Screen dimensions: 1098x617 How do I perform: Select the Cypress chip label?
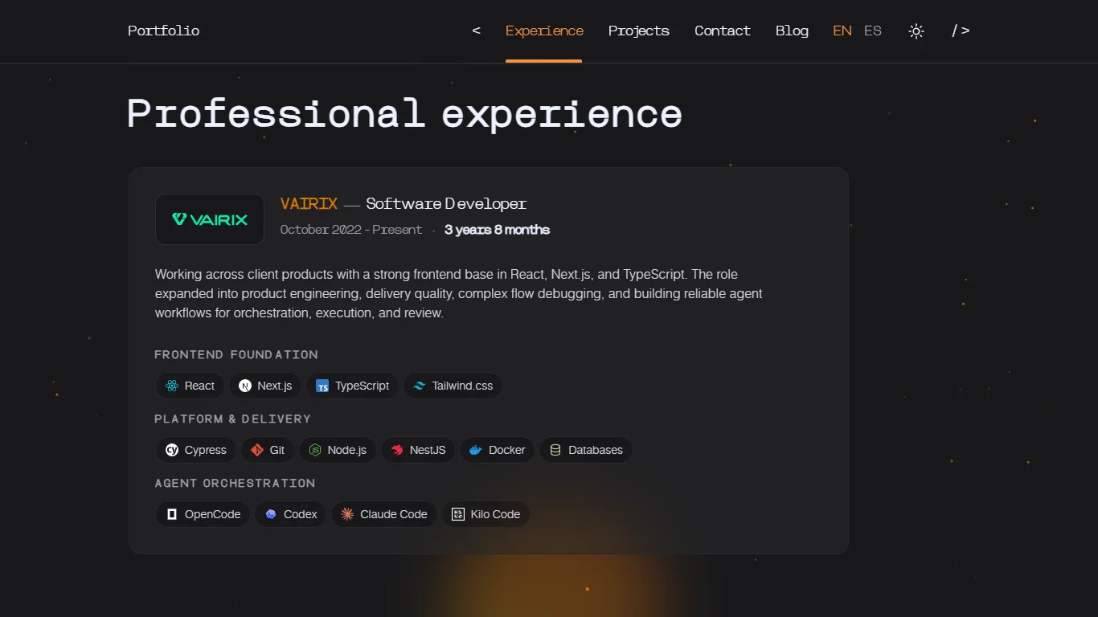[x=206, y=450]
